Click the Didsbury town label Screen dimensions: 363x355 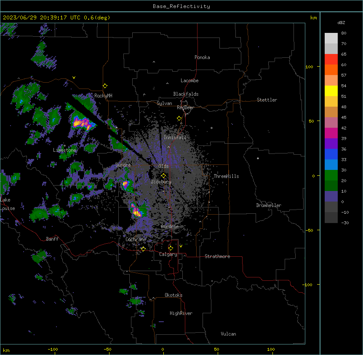click(x=161, y=182)
